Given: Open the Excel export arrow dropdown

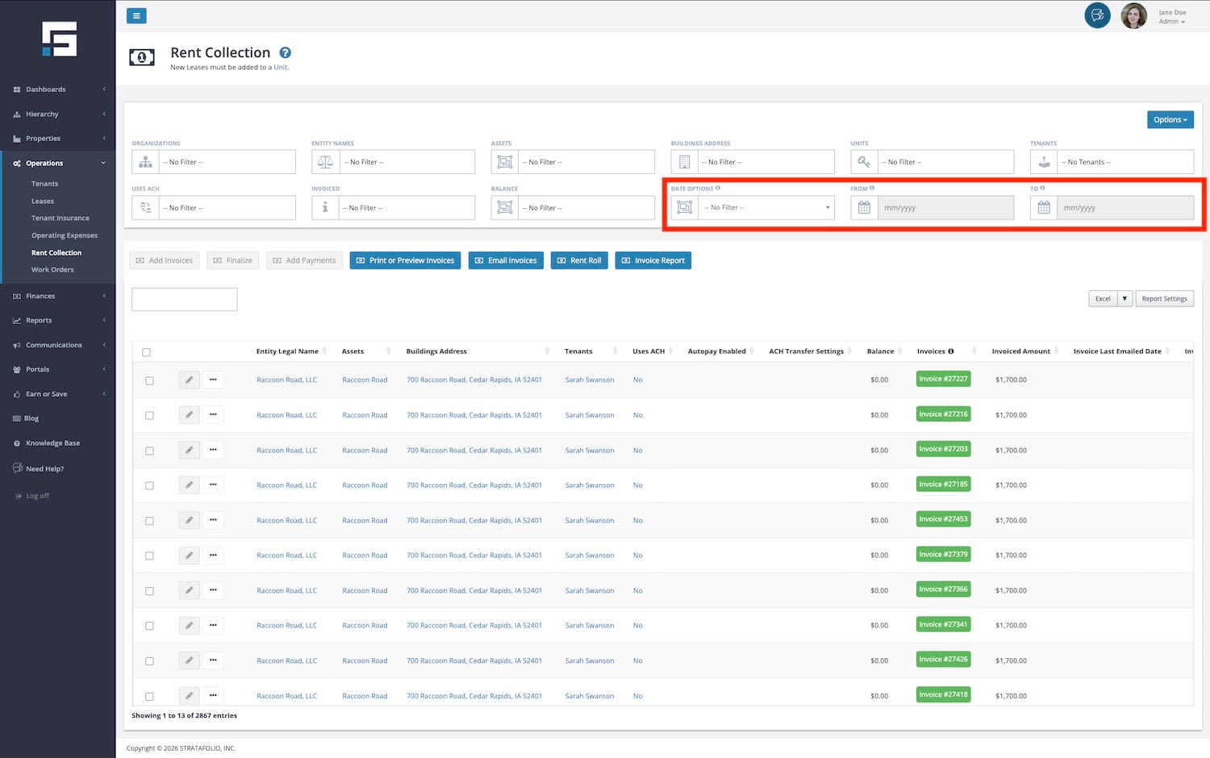Looking at the screenshot, I should point(1124,299).
